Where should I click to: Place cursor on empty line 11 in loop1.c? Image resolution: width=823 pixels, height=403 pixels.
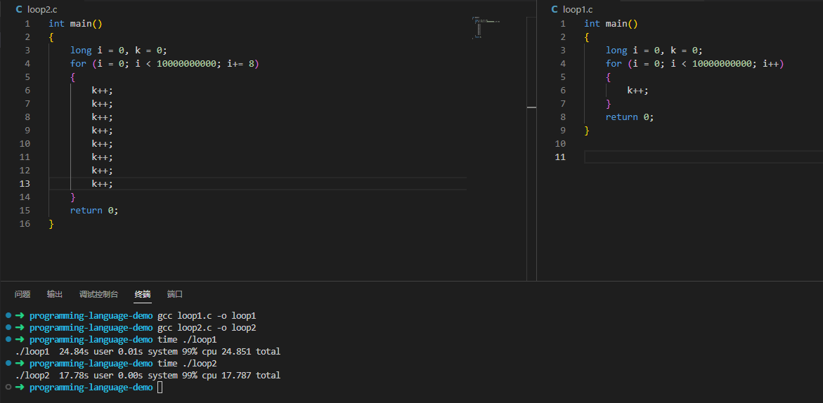pyautogui.click(x=668, y=157)
